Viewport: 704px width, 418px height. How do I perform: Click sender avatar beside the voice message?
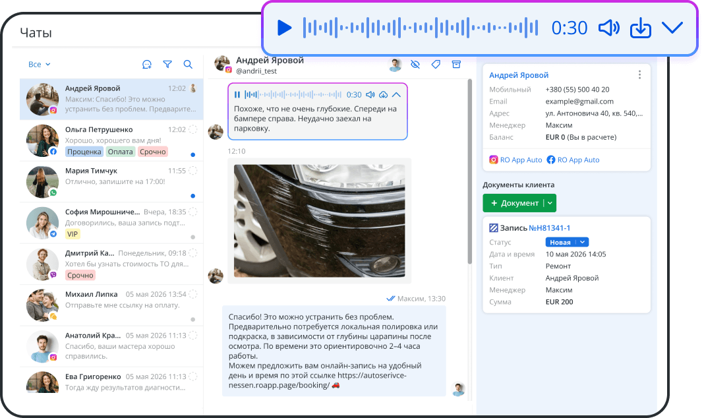tap(216, 132)
